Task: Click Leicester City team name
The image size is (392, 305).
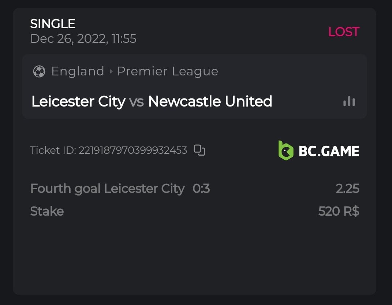Action: [x=78, y=101]
